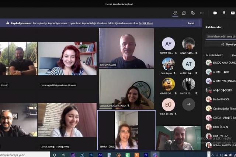Select the YAHYA KE avatar
236x157 pixels.
tap(188, 84)
